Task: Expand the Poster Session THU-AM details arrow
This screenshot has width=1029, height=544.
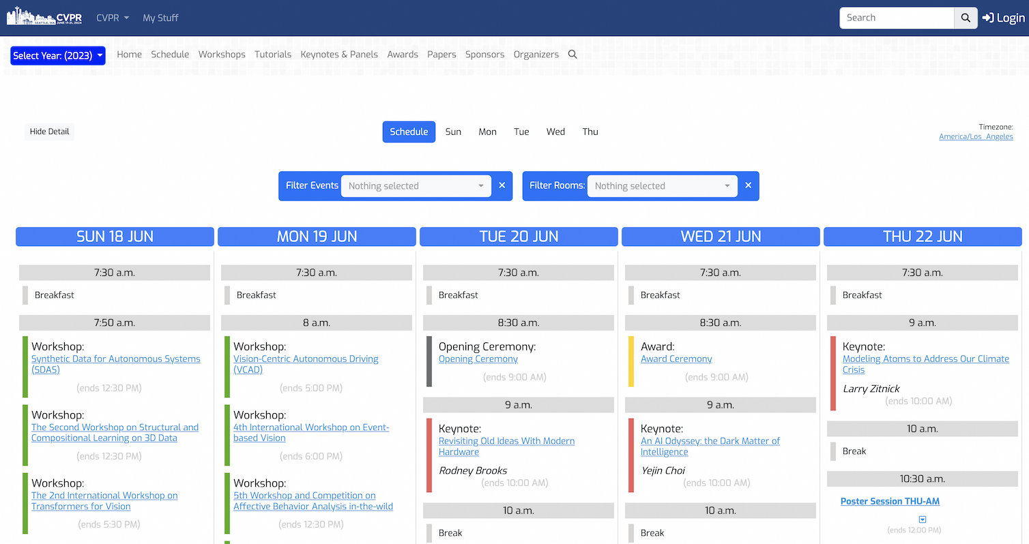Action: click(923, 519)
